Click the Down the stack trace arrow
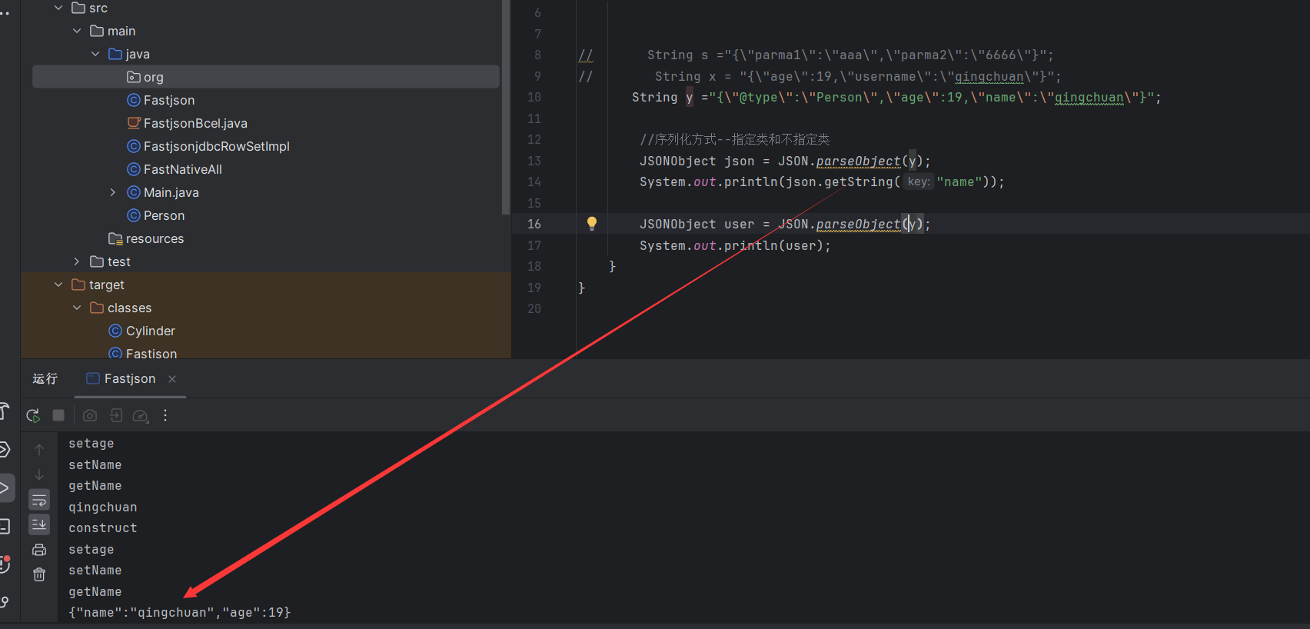This screenshot has height=629, width=1310. [x=39, y=474]
